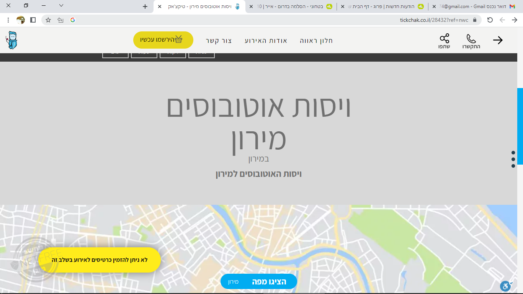Close the ויסות אוטובוסים מירון tab
This screenshot has height=294, width=523.
(x=160, y=7)
